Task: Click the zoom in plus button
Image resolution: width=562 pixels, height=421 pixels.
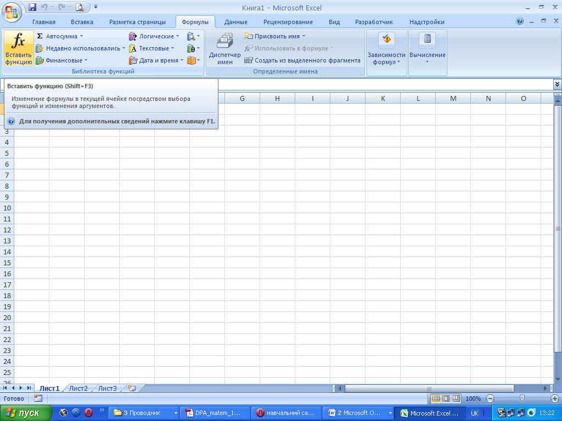Action: click(554, 399)
